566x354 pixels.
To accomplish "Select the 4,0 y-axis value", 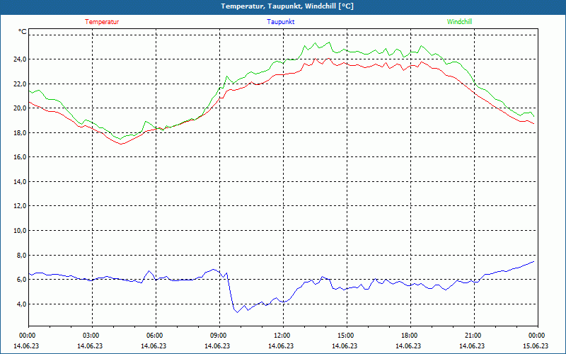I will pyautogui.click(x=22, y=304).
